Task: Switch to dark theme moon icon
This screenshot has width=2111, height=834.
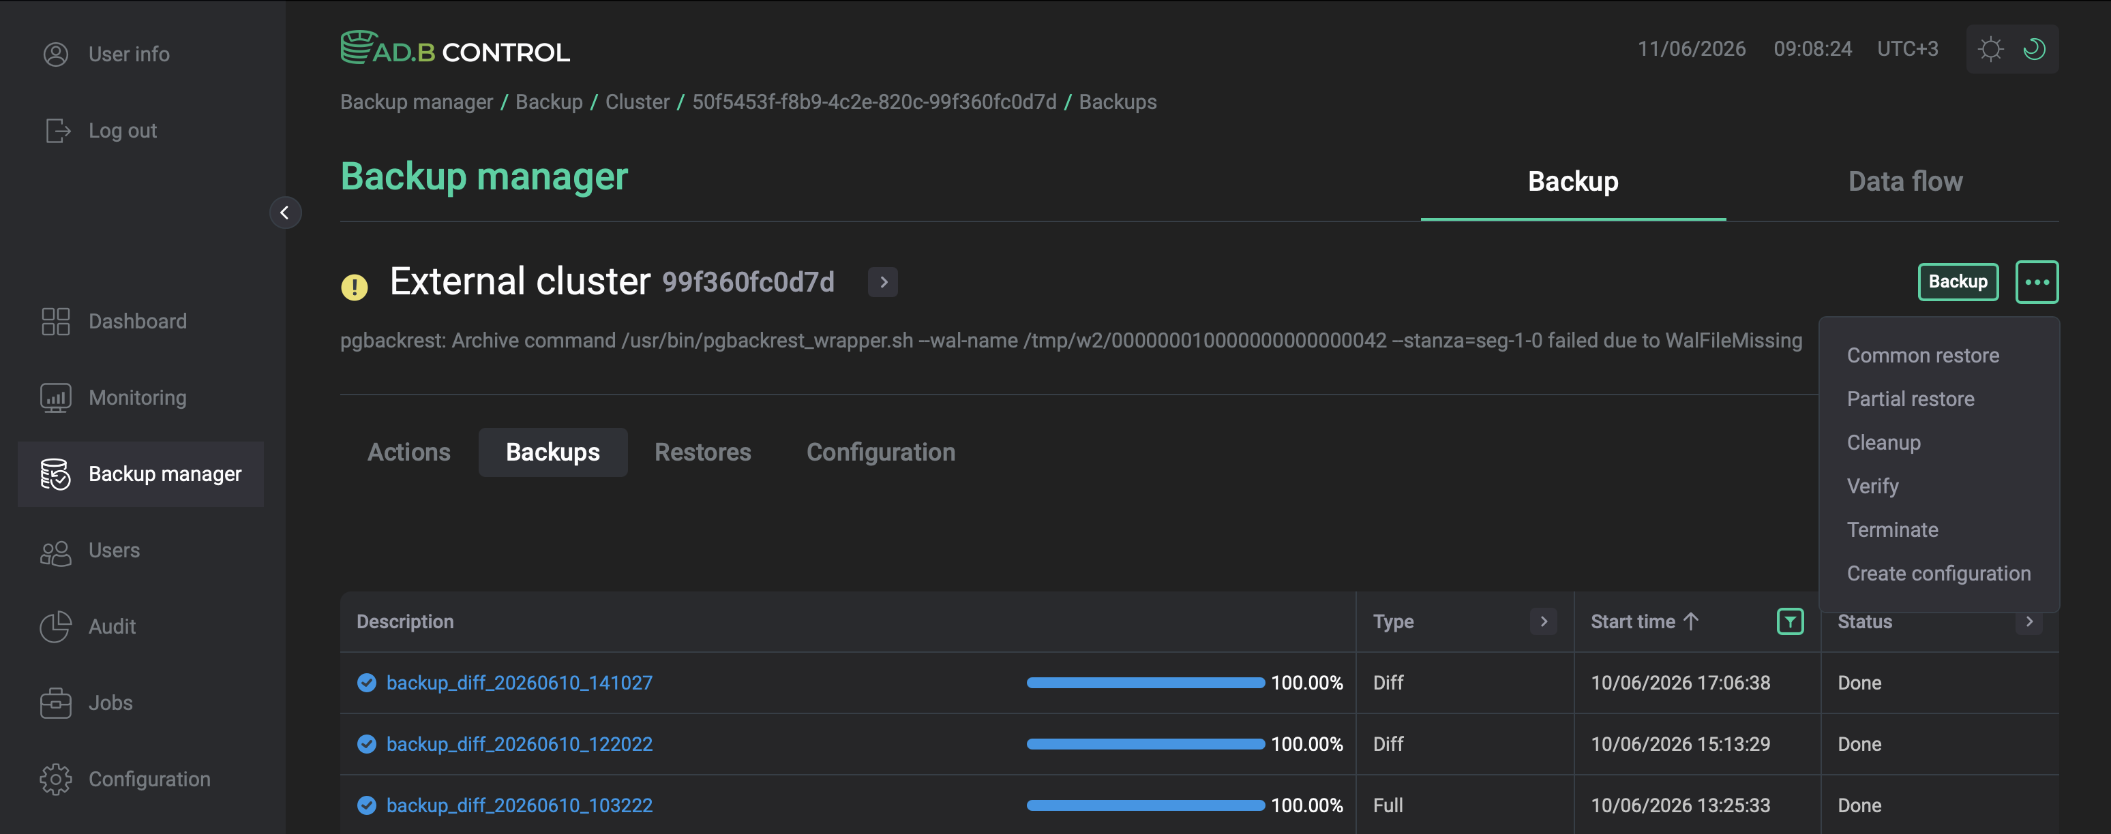Action: click(x=2035, y=49)
